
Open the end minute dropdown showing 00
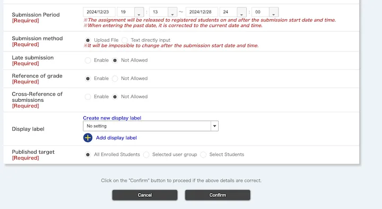coord(265,12)
